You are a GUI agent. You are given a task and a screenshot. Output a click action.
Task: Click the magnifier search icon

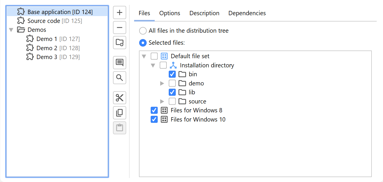pyautogui.click(x=119, y=77)
